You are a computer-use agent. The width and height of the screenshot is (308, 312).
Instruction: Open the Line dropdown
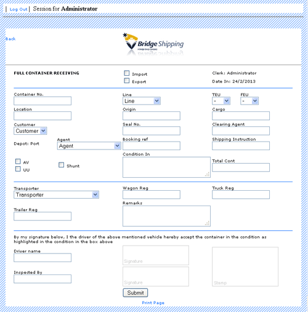click(x=142, y=101)
